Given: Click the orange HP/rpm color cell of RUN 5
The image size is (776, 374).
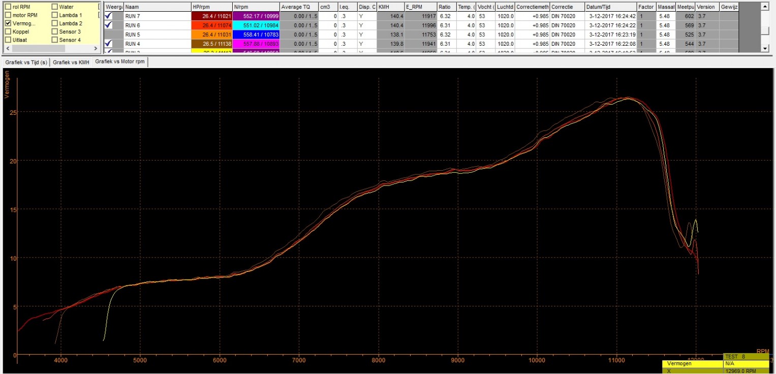Looking at the screenshot, I should 211,35.
